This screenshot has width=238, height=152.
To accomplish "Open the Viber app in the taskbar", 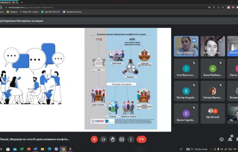I will tap(56, 149).
